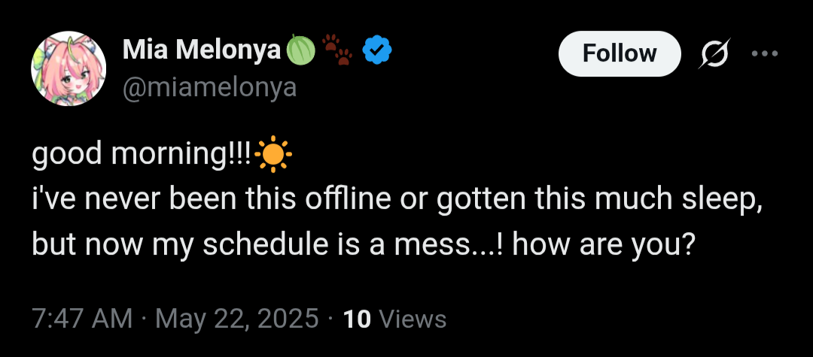
Task: Open the three-dot more options menu
Action: 765,54
